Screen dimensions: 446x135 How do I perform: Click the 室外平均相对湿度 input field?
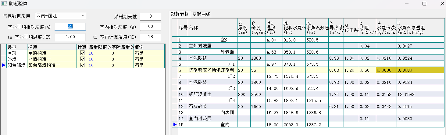(70, 27)
